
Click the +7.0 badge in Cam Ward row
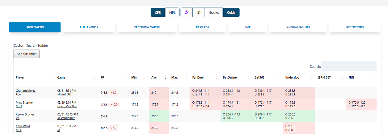[113, 128]
